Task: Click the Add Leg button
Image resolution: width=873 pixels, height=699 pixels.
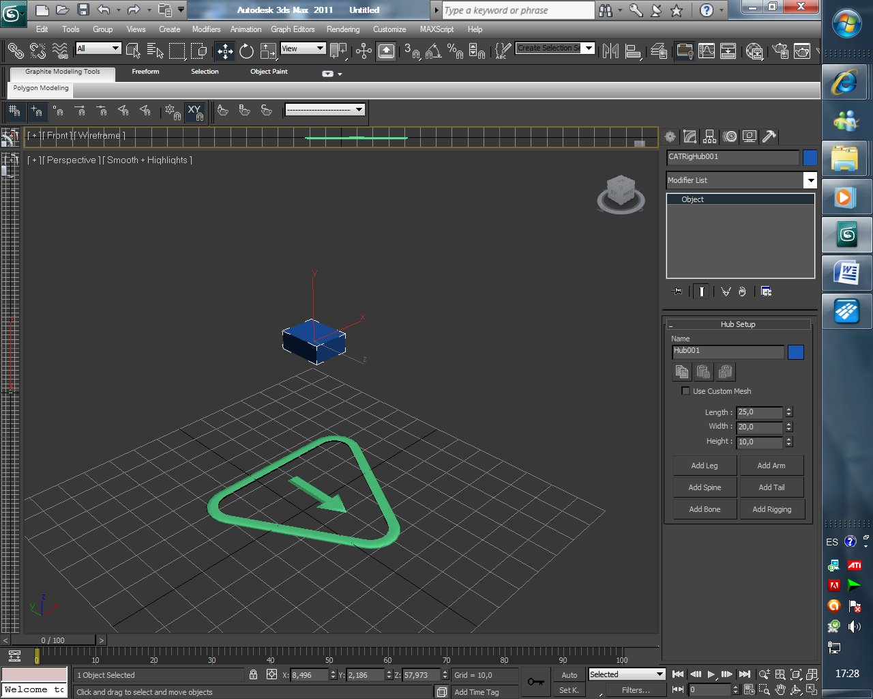Action: pyautogui.click(x=705, y=466)
